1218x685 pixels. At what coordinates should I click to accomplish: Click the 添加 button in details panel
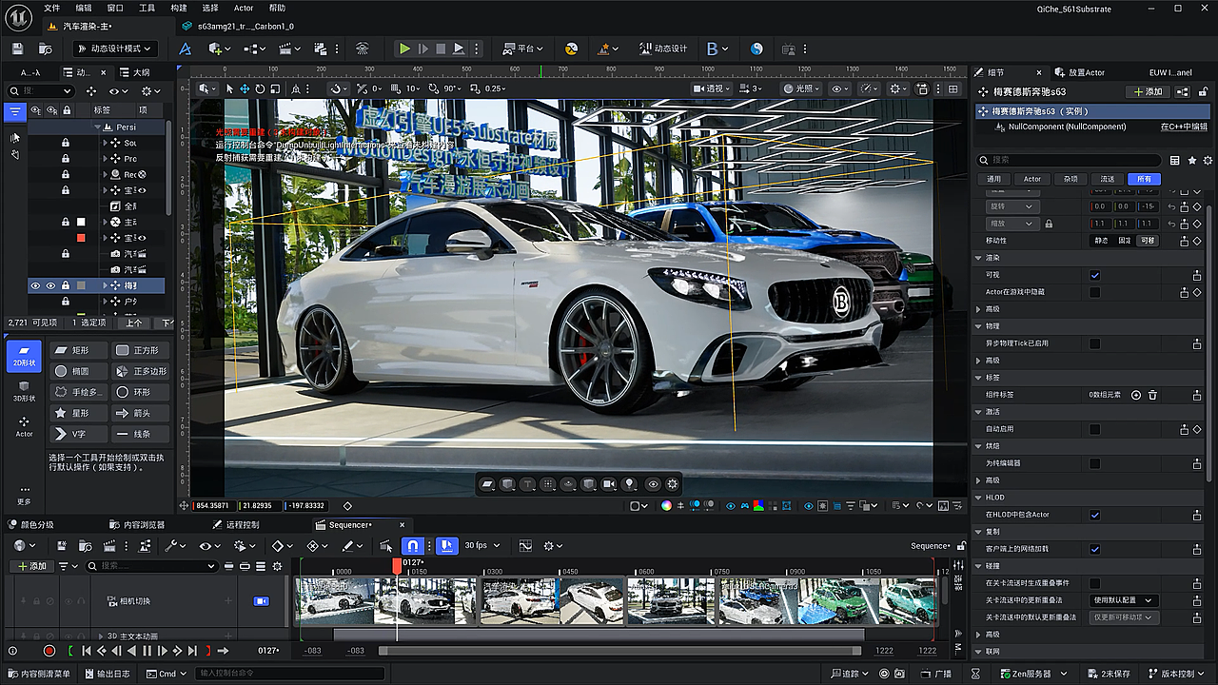pos(1147,92)
